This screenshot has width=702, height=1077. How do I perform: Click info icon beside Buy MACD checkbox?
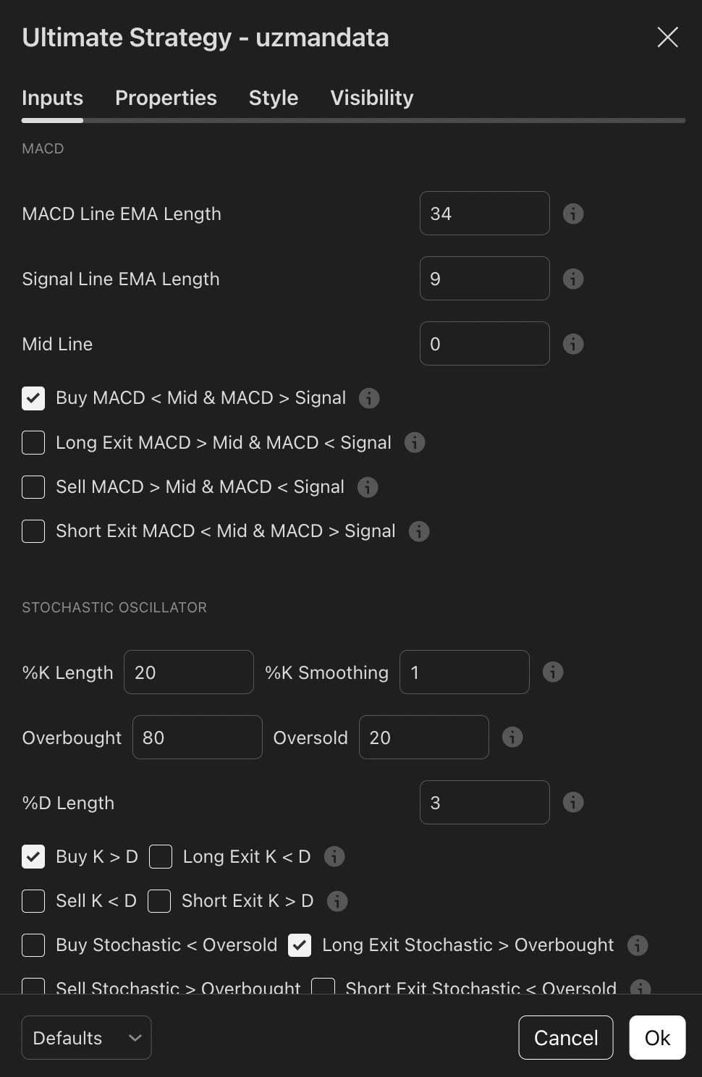tap(369, 398)
